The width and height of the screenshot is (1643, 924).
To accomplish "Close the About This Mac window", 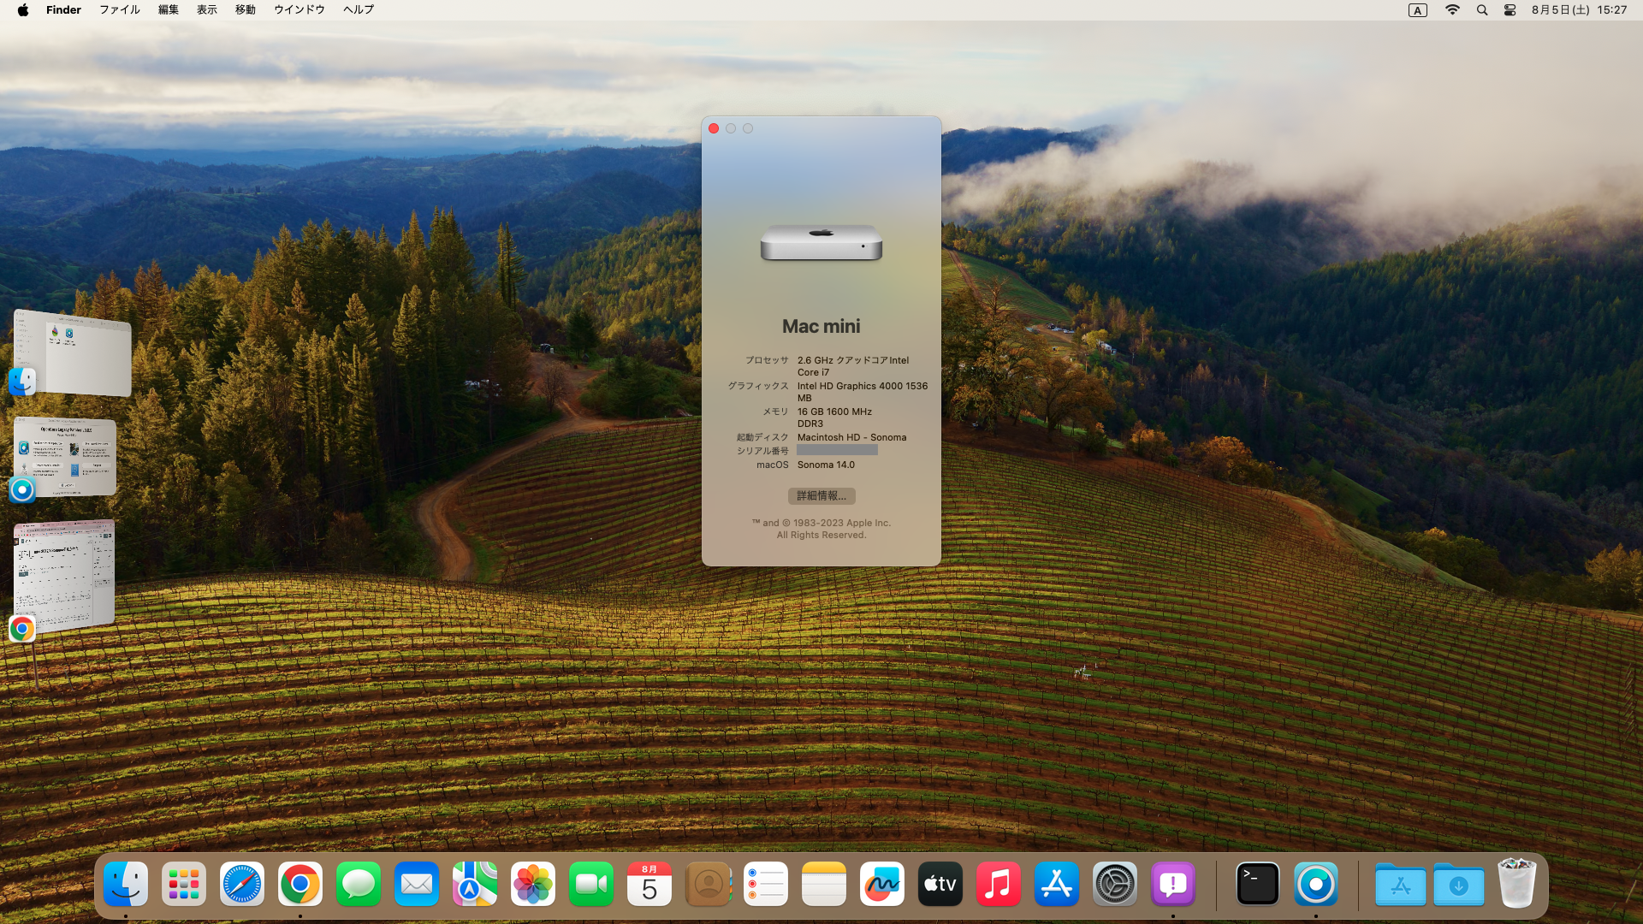I will click(x=714, y=128).
